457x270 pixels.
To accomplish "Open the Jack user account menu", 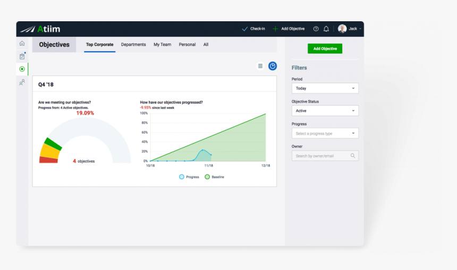I will pyautogui.click(x=350, y=29).
